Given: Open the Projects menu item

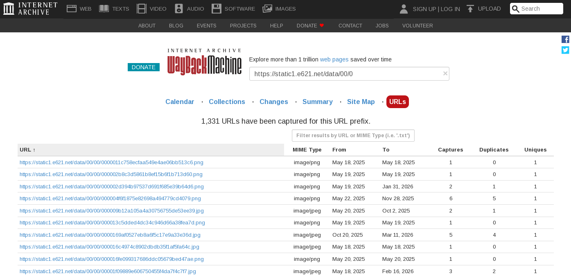Looking at the screenshot, I should (243, 25).
